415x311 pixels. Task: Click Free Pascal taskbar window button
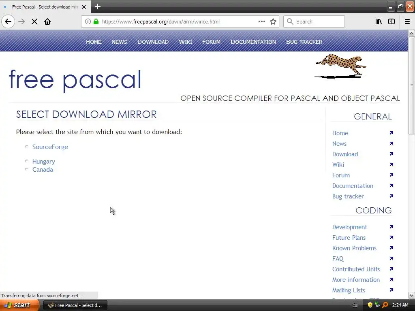(75, 305)
